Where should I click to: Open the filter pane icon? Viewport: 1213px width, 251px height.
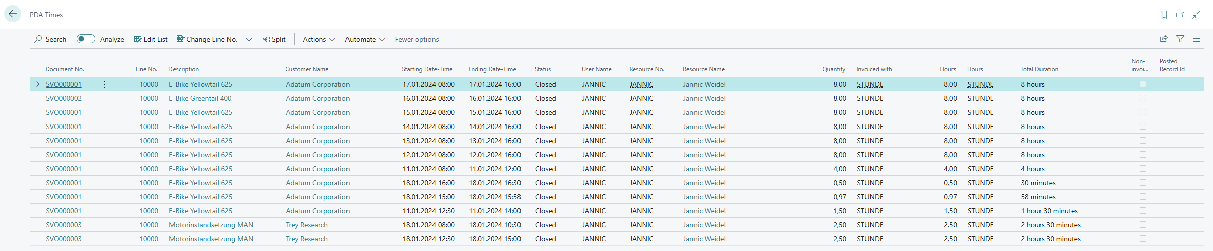coord(1180,39)
